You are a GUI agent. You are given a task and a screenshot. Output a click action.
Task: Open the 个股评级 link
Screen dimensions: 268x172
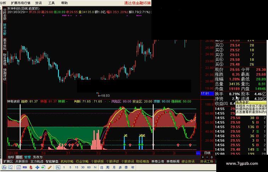tap(112, 161)
